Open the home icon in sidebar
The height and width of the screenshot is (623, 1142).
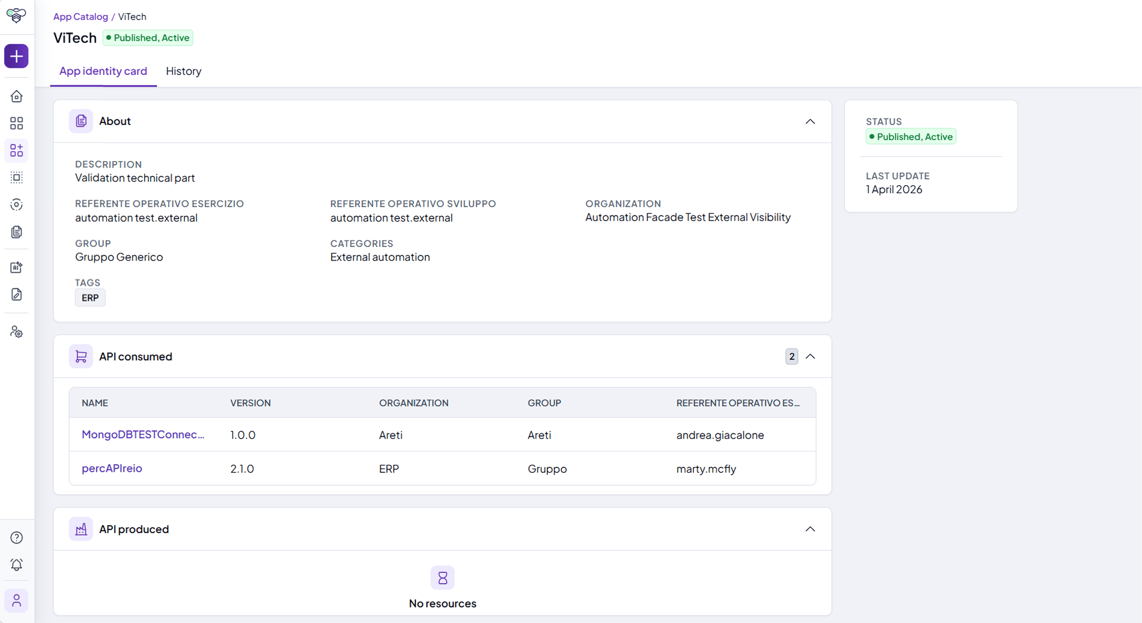click(x=17, y=96)
